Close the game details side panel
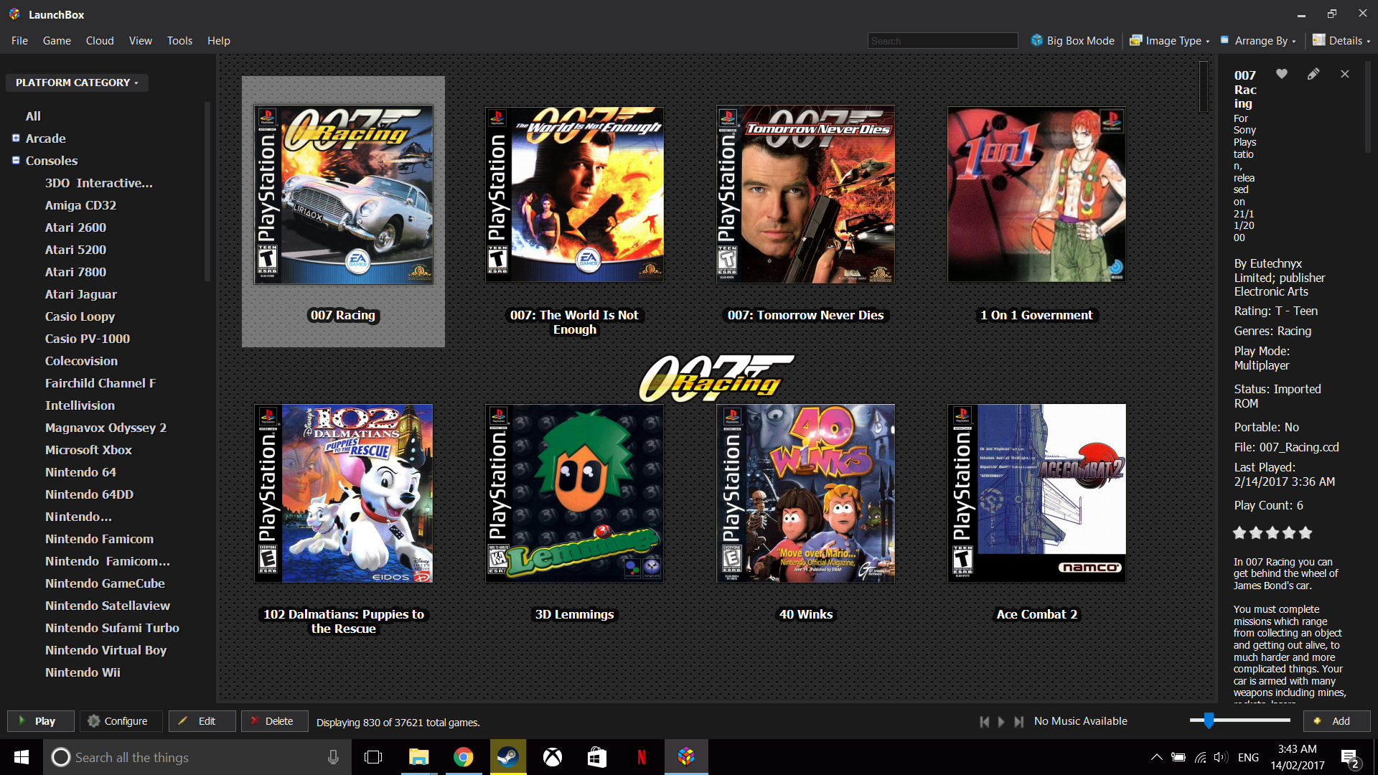 coord(1345,74)
